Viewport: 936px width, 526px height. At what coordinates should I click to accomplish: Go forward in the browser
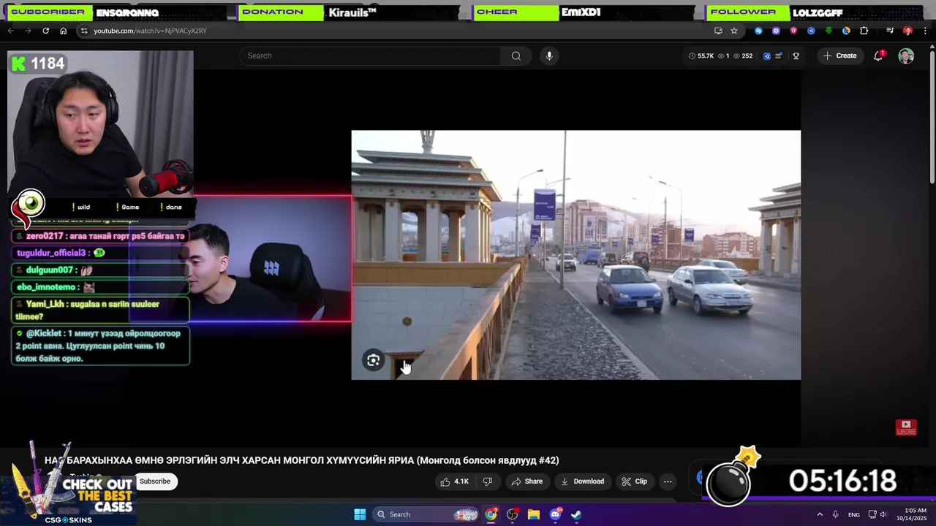pos(28,31)
